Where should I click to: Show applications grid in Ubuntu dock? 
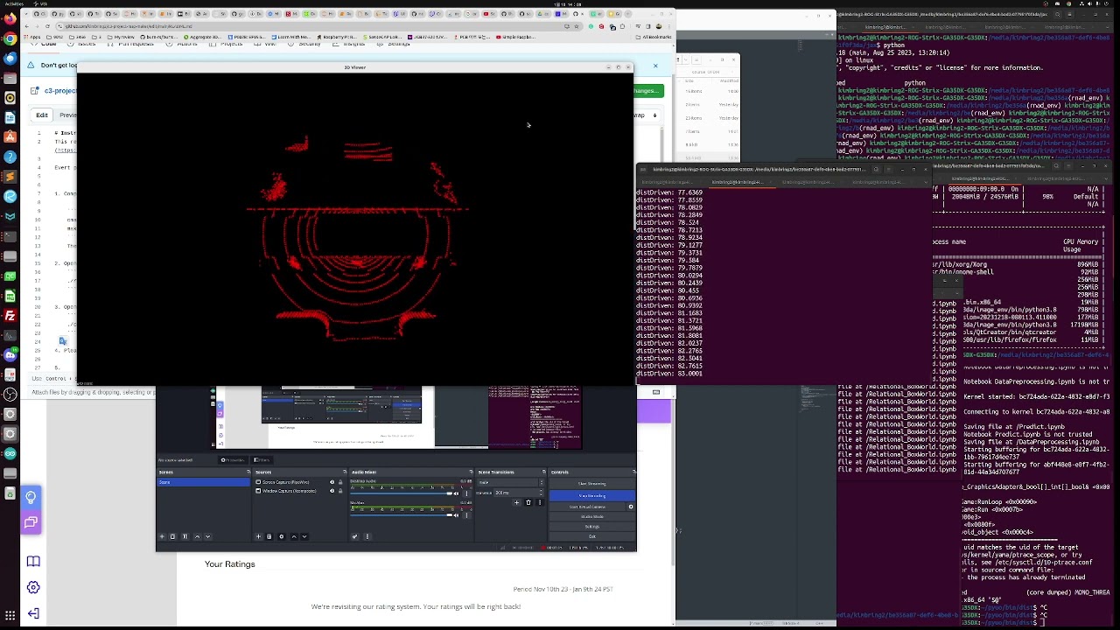pos(10,617)
